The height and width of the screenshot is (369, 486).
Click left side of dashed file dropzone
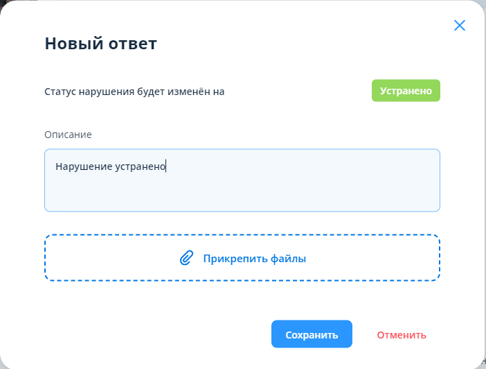[x=90, y=258]
